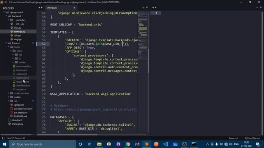Viewport: 264px width, 148px height.
Task: Open robots.txt in the sidebar
Action: click(21, 90)
